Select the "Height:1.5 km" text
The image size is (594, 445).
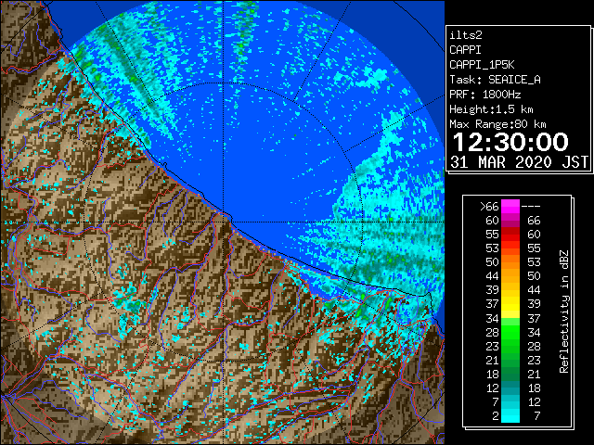pos(491,109)
